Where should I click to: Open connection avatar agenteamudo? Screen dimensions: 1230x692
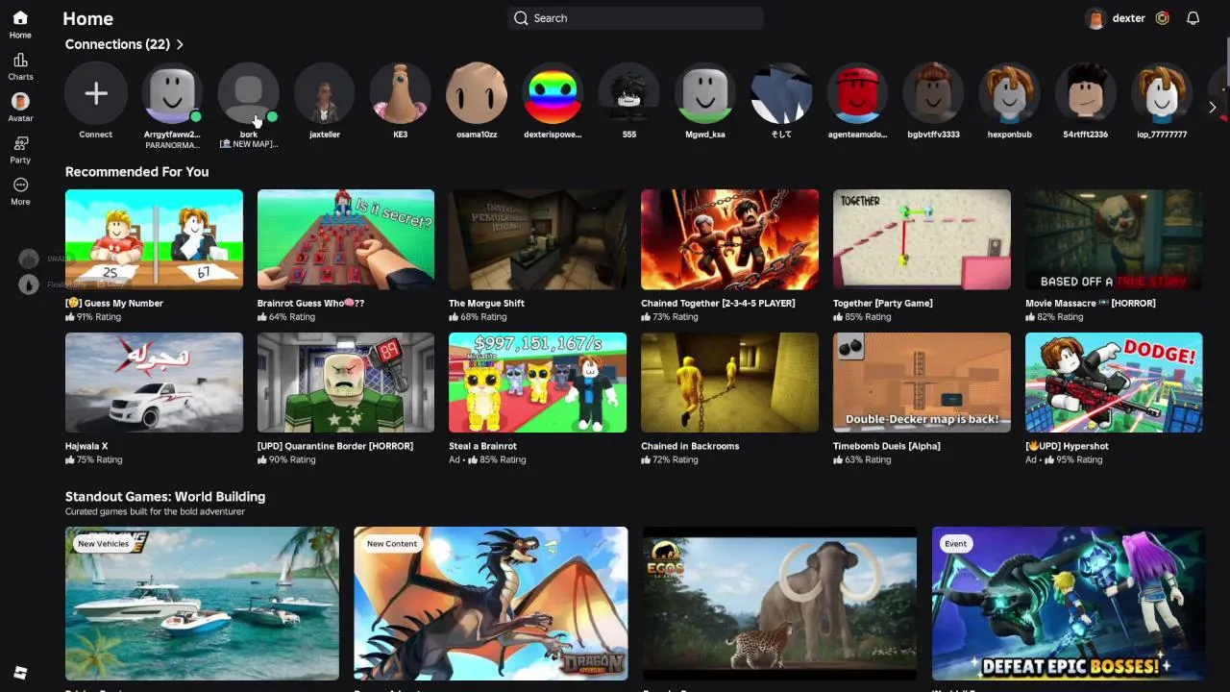coord(857,93)
